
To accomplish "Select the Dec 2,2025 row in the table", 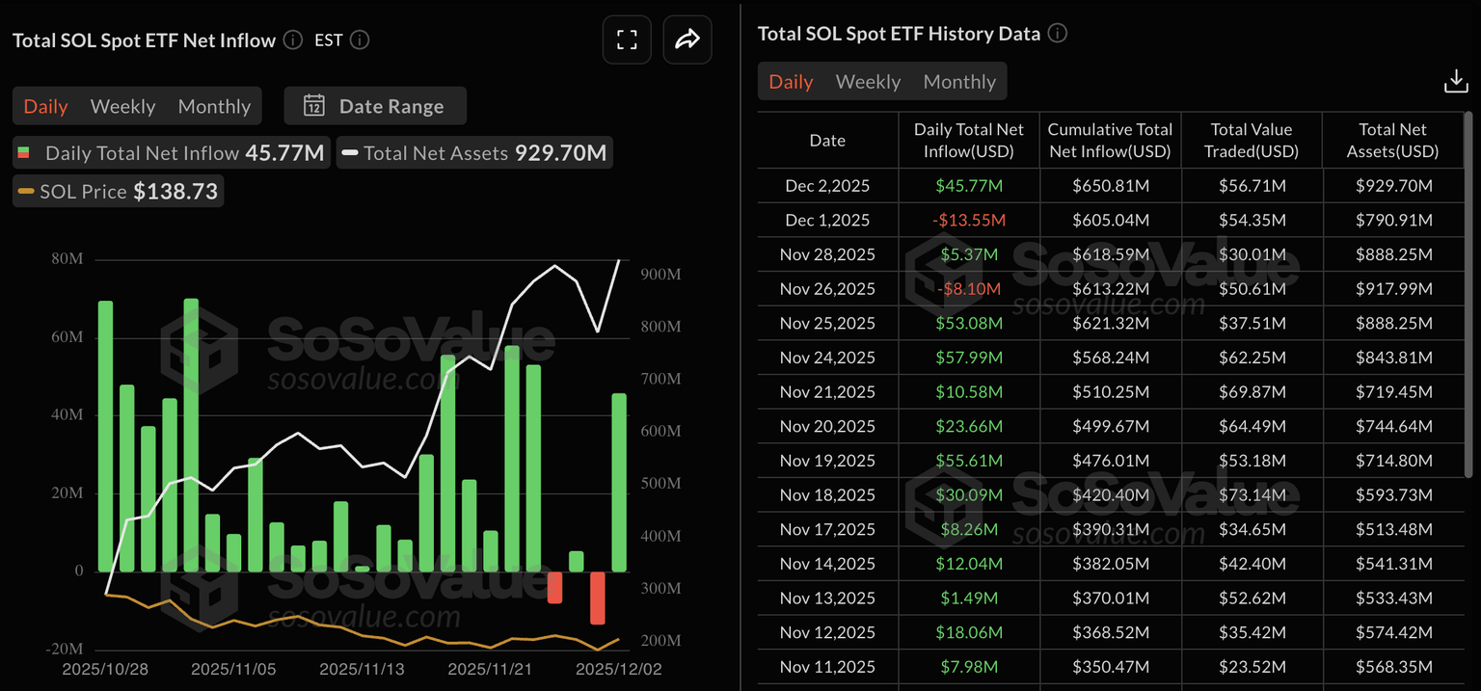I will pos(827,185).
